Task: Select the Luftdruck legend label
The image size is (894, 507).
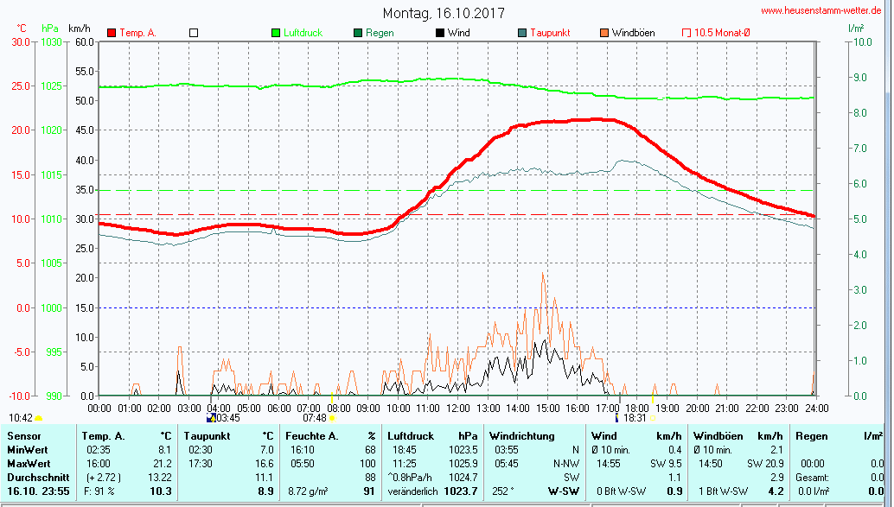Action: [303, 33]
